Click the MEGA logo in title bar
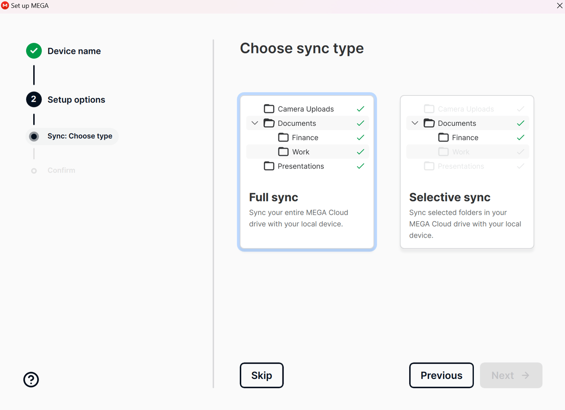565x410 pixels. pyautogui.click(x=5, y=6)
